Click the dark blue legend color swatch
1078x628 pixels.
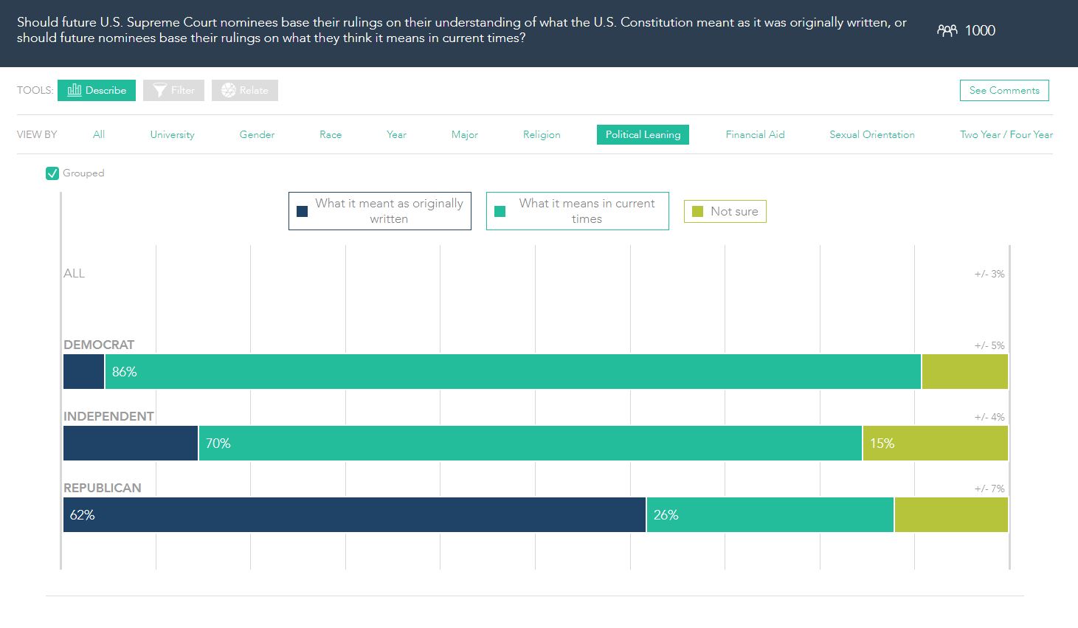click(302, 212)
